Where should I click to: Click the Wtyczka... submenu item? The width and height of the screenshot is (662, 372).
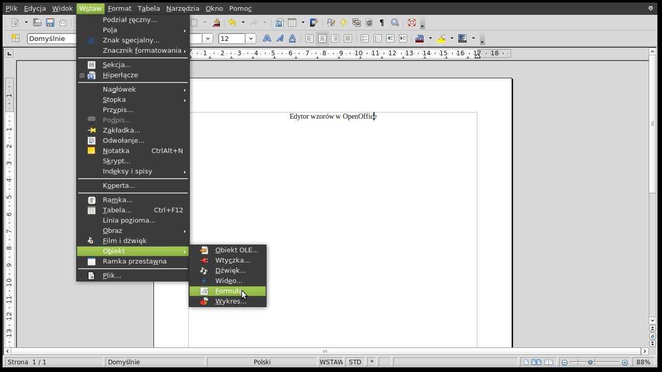pyautogui.click(x=228, y=260)
